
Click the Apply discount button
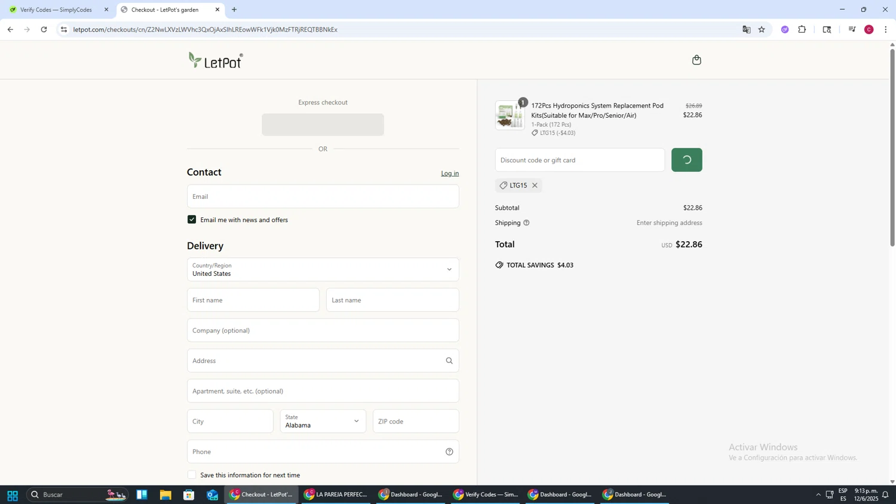(x=686, y=160)
